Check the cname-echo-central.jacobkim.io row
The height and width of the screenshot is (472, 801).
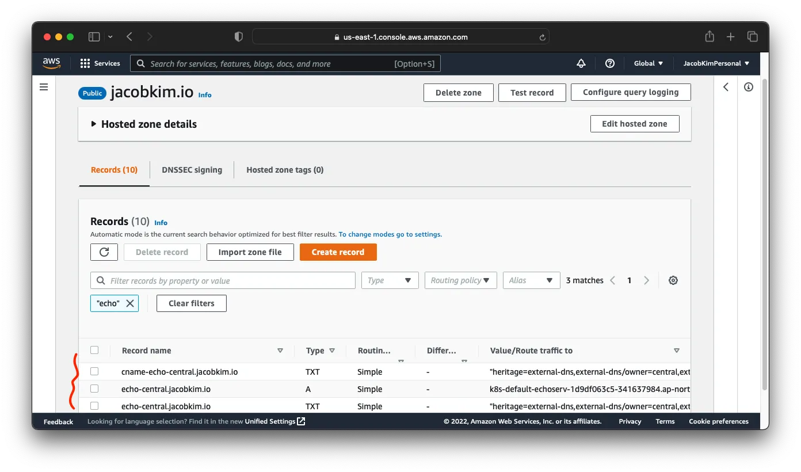(x=95, y=371)
